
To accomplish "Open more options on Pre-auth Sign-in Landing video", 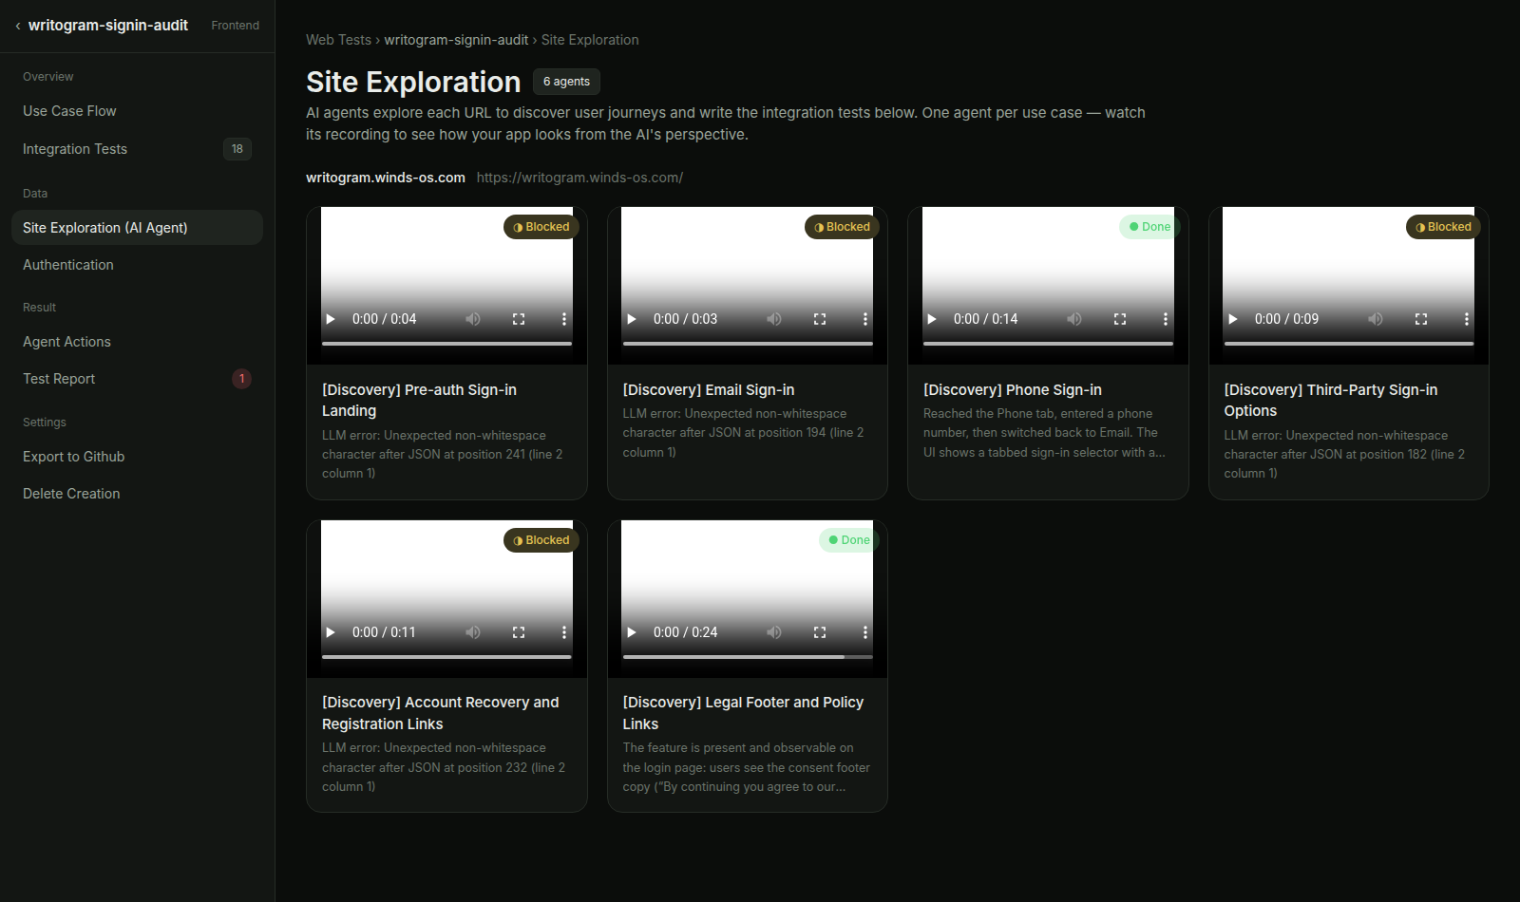I will (564, 319).
